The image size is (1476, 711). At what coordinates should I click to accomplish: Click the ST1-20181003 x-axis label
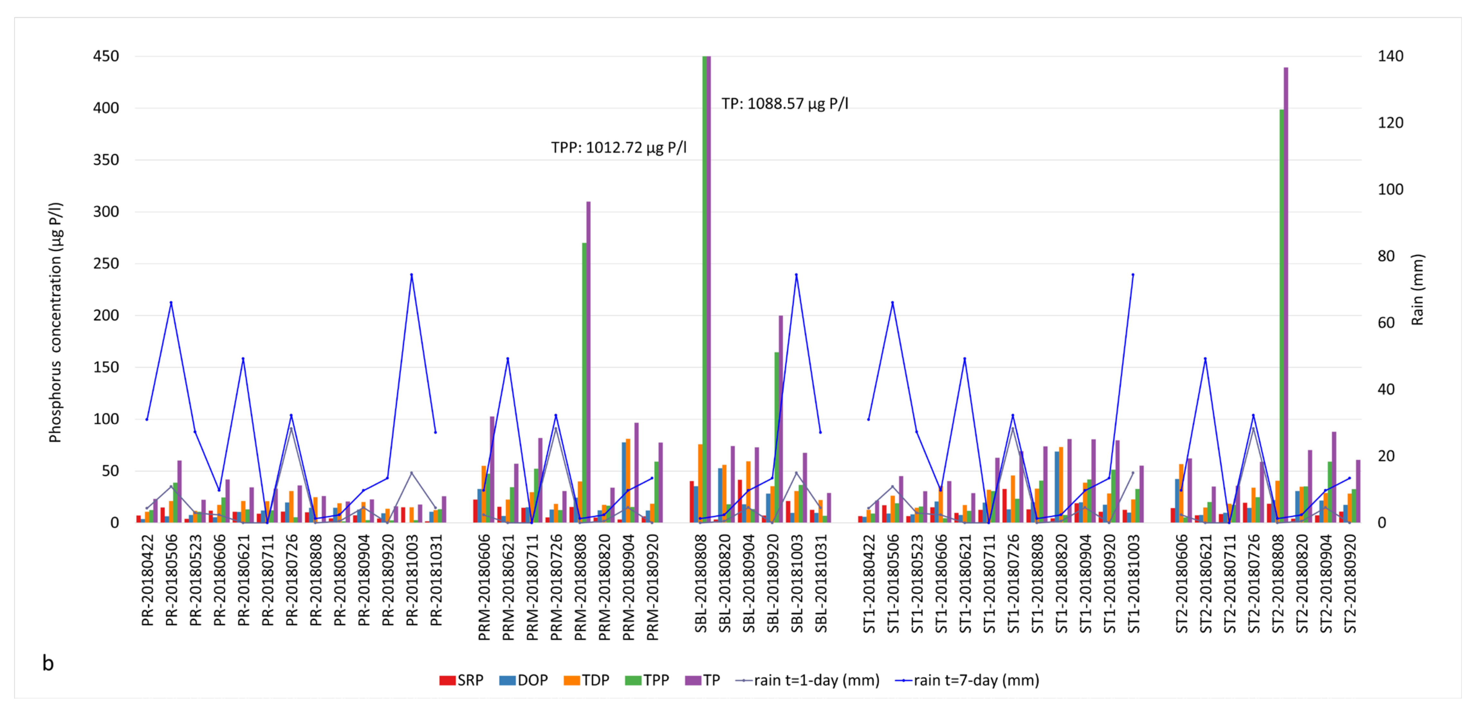point(1134,584)
